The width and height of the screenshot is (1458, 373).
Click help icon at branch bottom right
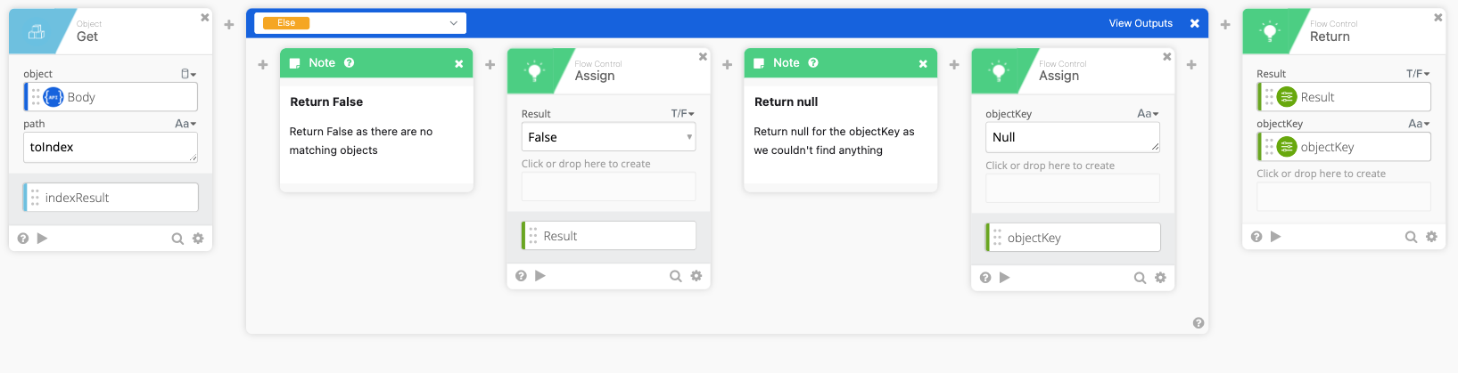1199,323
